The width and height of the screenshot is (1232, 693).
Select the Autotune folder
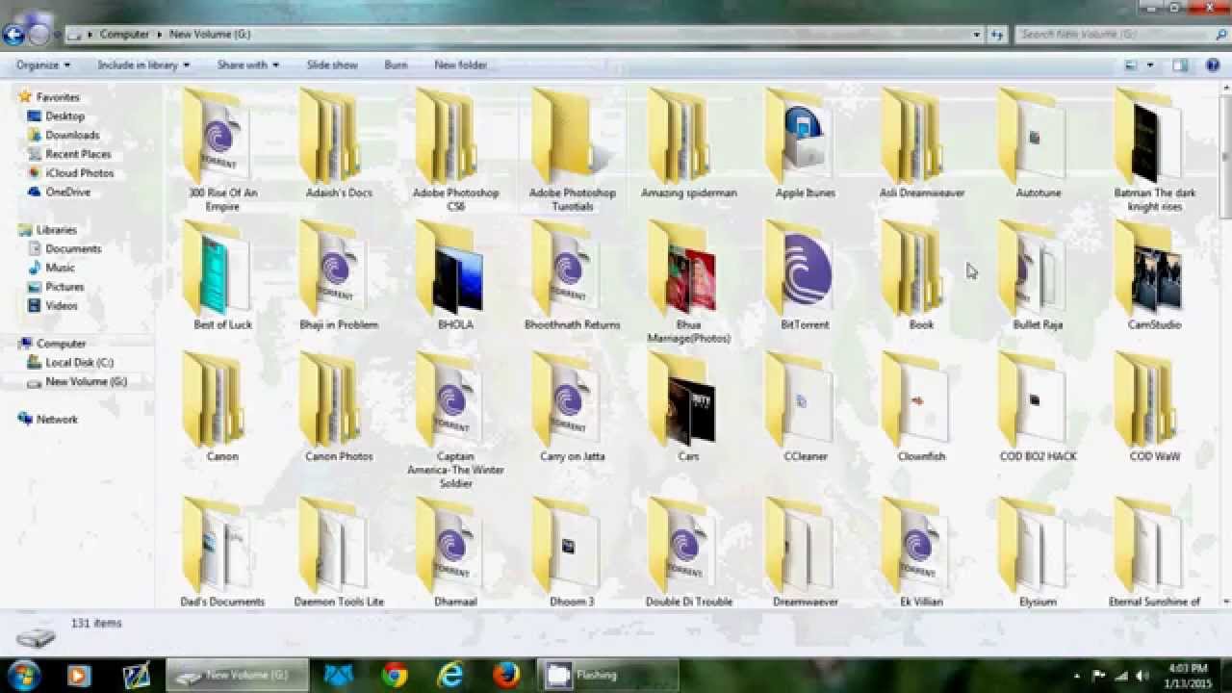[x=1038, y=144]
